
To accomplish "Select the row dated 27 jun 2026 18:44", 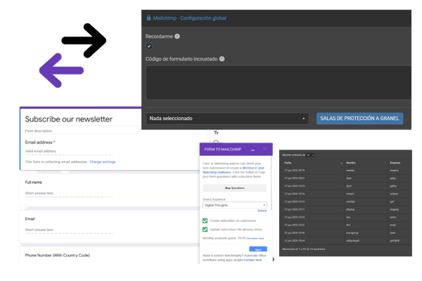I will point(346,241).
